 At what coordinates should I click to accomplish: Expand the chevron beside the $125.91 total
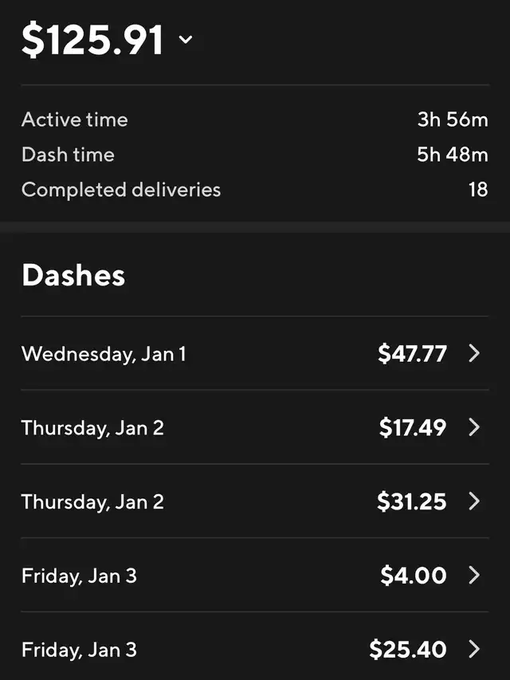click(x=186, y=39)
